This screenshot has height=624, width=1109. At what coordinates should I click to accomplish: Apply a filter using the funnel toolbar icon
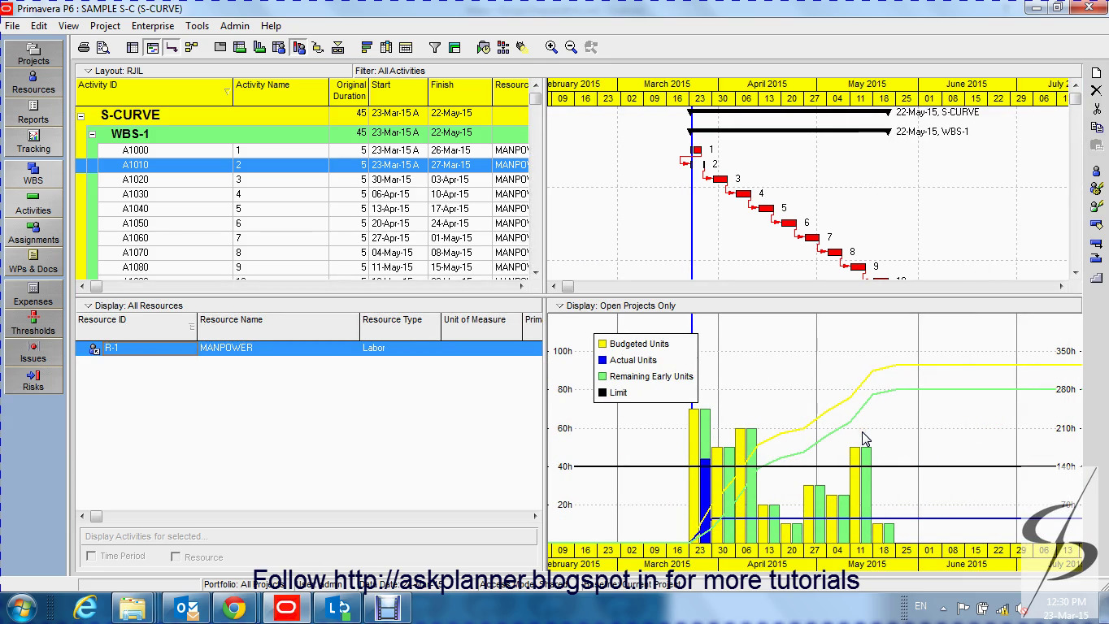click(x=433, y=47)
